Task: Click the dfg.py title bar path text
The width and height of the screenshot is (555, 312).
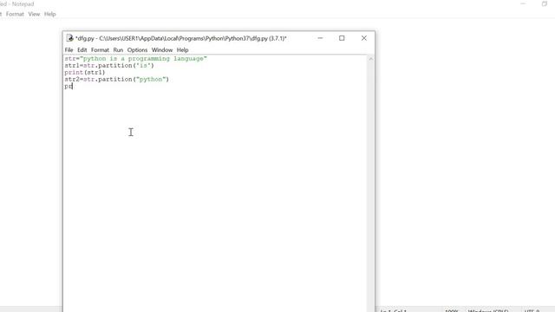Action: pos(181,38)
